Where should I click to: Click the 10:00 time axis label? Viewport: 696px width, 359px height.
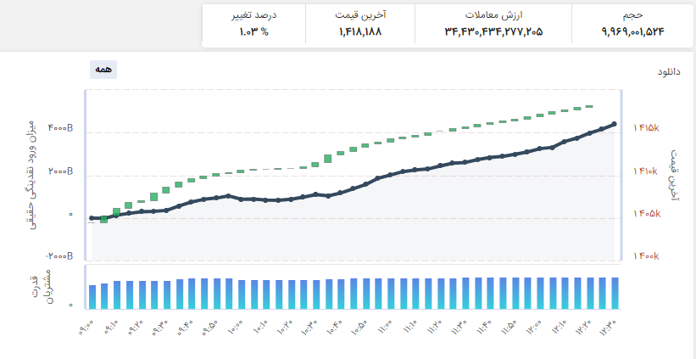pos(236,328)
